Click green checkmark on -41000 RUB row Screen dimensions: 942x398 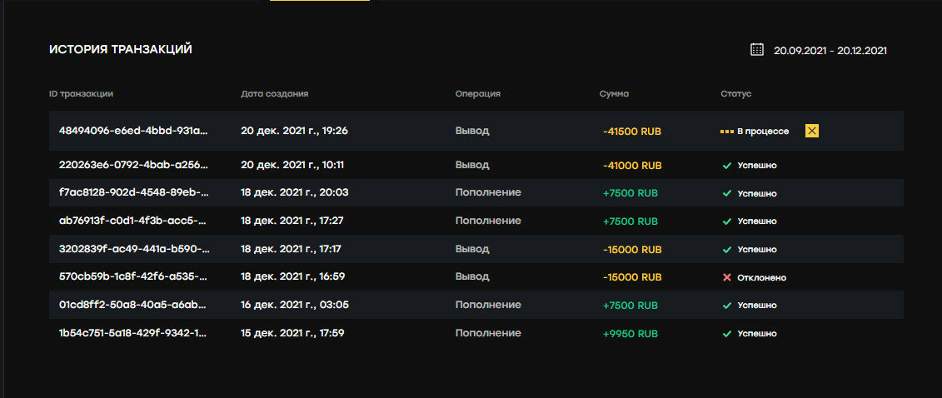coord(727,166)
